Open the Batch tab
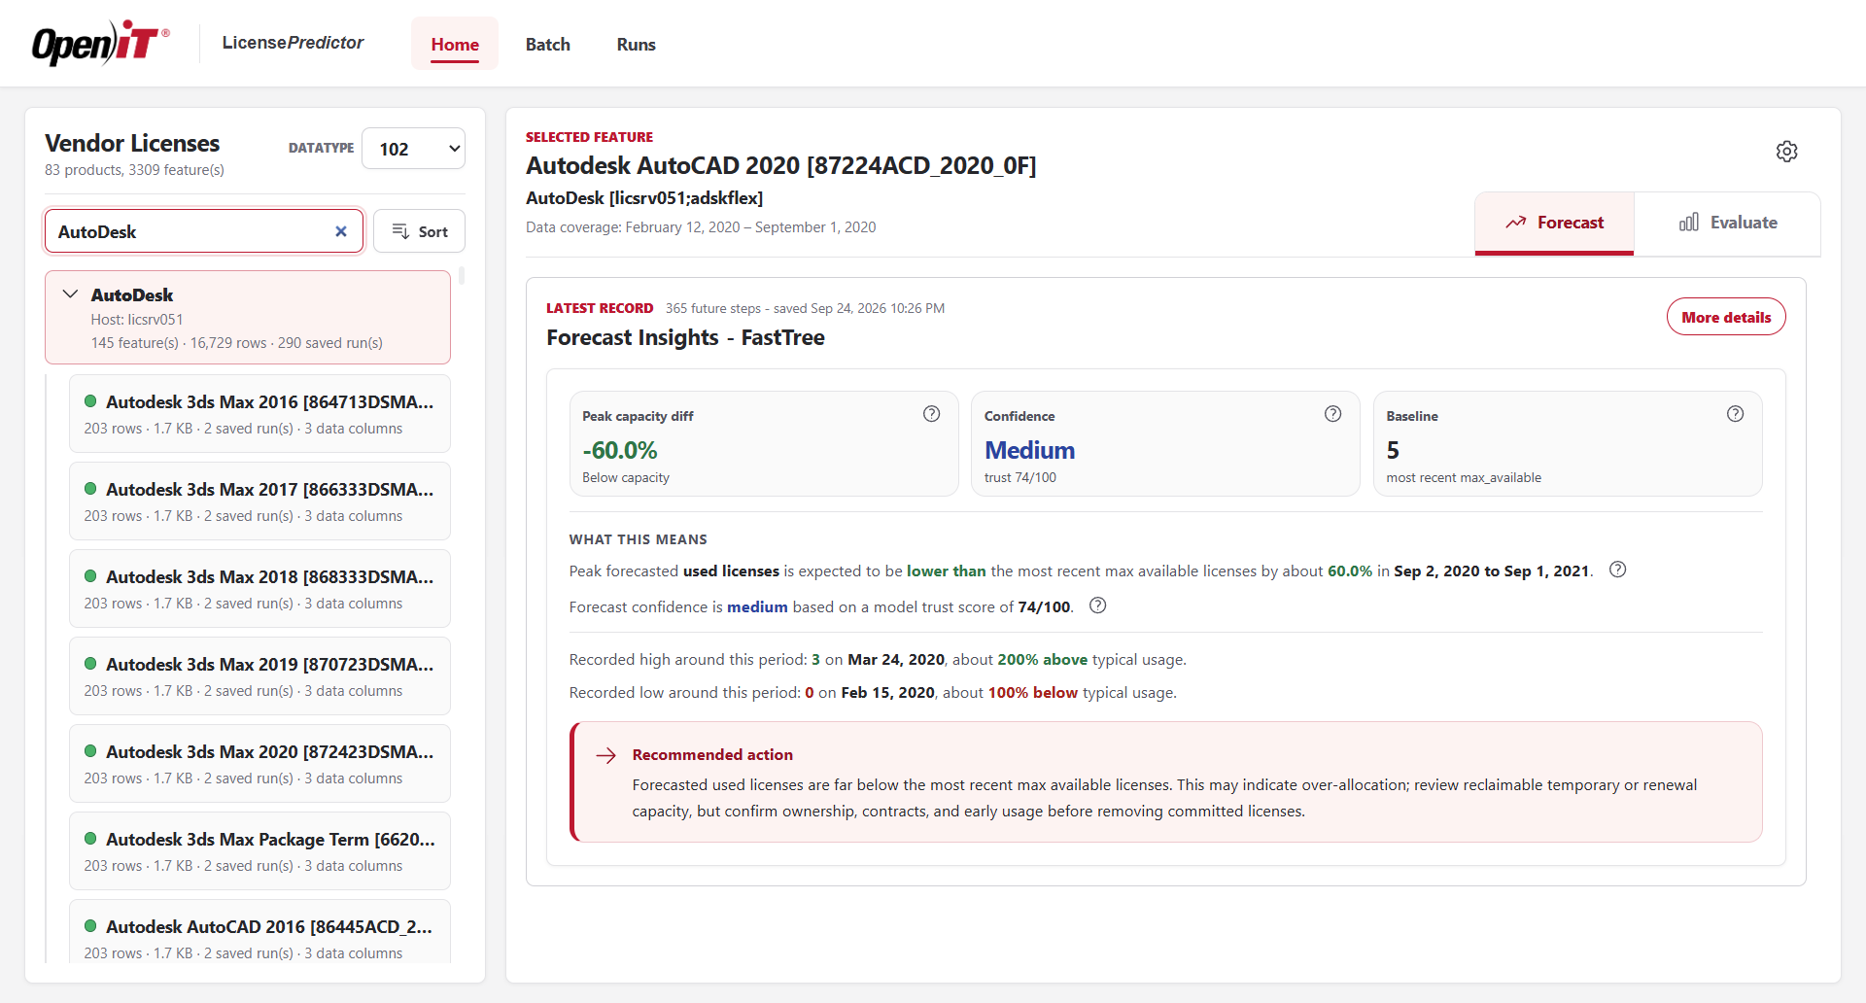 pos(548,44)
